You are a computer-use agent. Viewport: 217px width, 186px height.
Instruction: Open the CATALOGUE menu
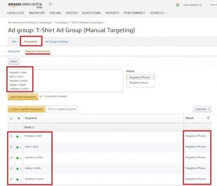(x=15, y=13)
